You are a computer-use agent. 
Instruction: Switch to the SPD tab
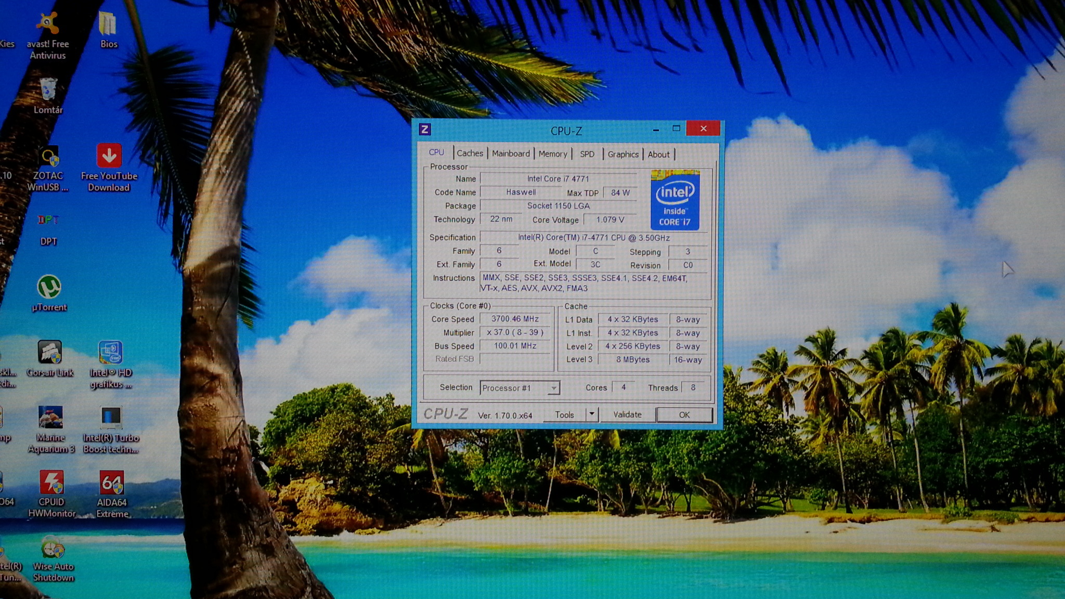pyautogui.click(x=587, y=154)
